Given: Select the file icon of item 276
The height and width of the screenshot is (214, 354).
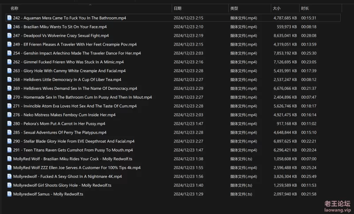Looking at the screenshot, I should (x=10, y=115).
